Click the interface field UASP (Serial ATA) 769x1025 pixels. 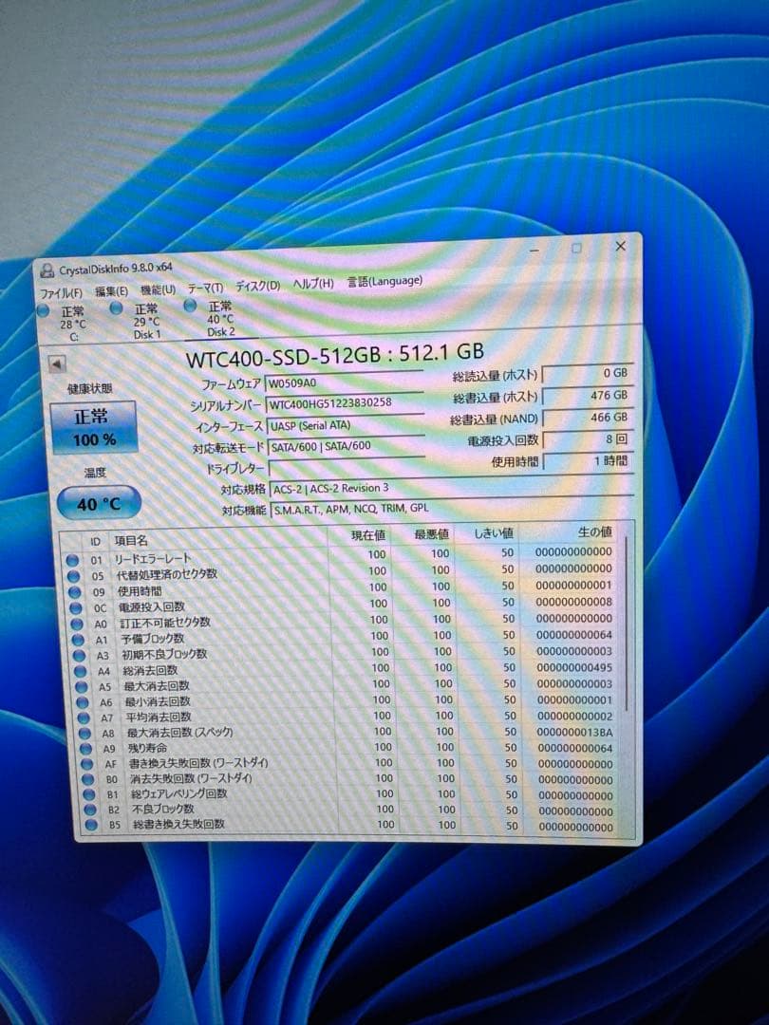347,425
